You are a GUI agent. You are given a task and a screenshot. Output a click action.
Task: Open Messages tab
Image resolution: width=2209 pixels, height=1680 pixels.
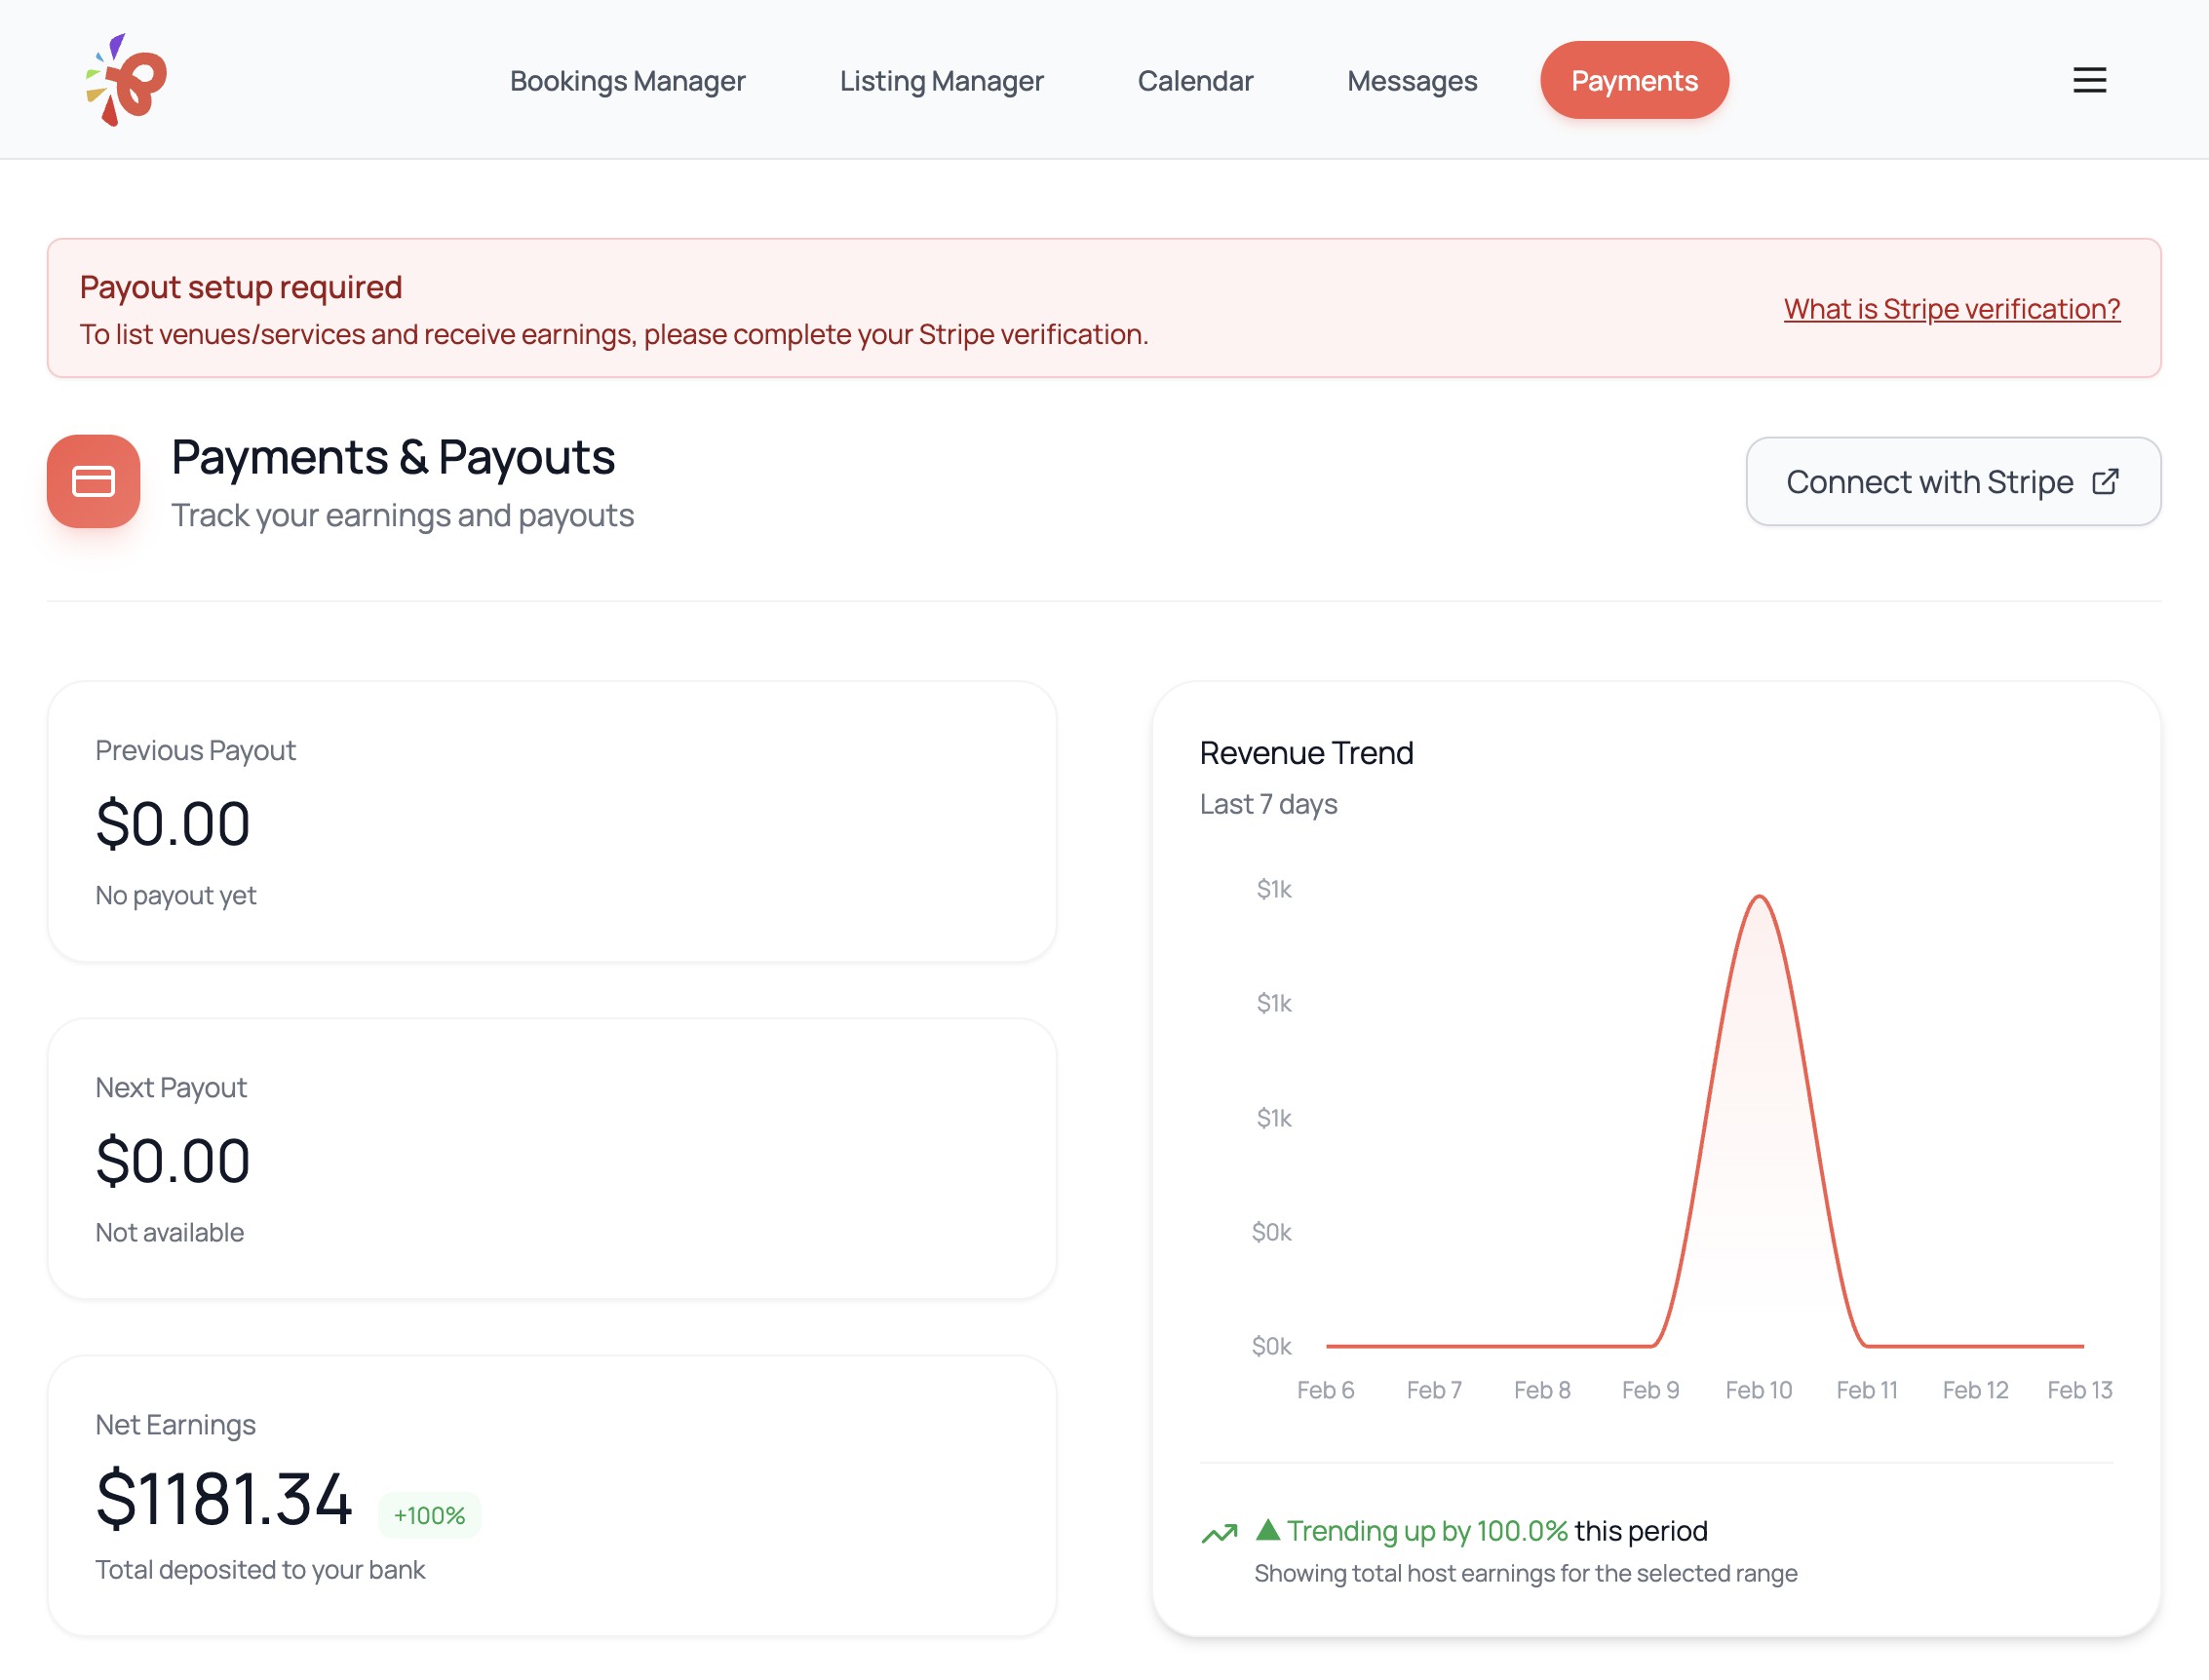1412,80
